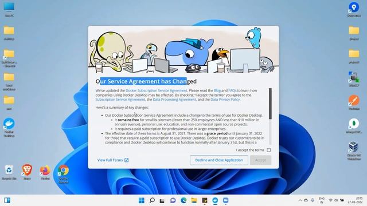The image size is (367, 206).
Task: Open Task View from the taskbar
Action: tap(162, 200)
